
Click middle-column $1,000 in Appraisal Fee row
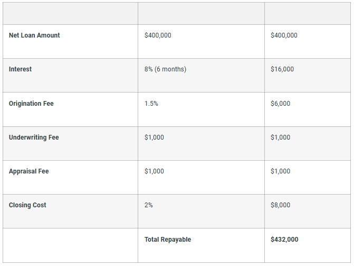pyautogui.click(x=154, y=171)
